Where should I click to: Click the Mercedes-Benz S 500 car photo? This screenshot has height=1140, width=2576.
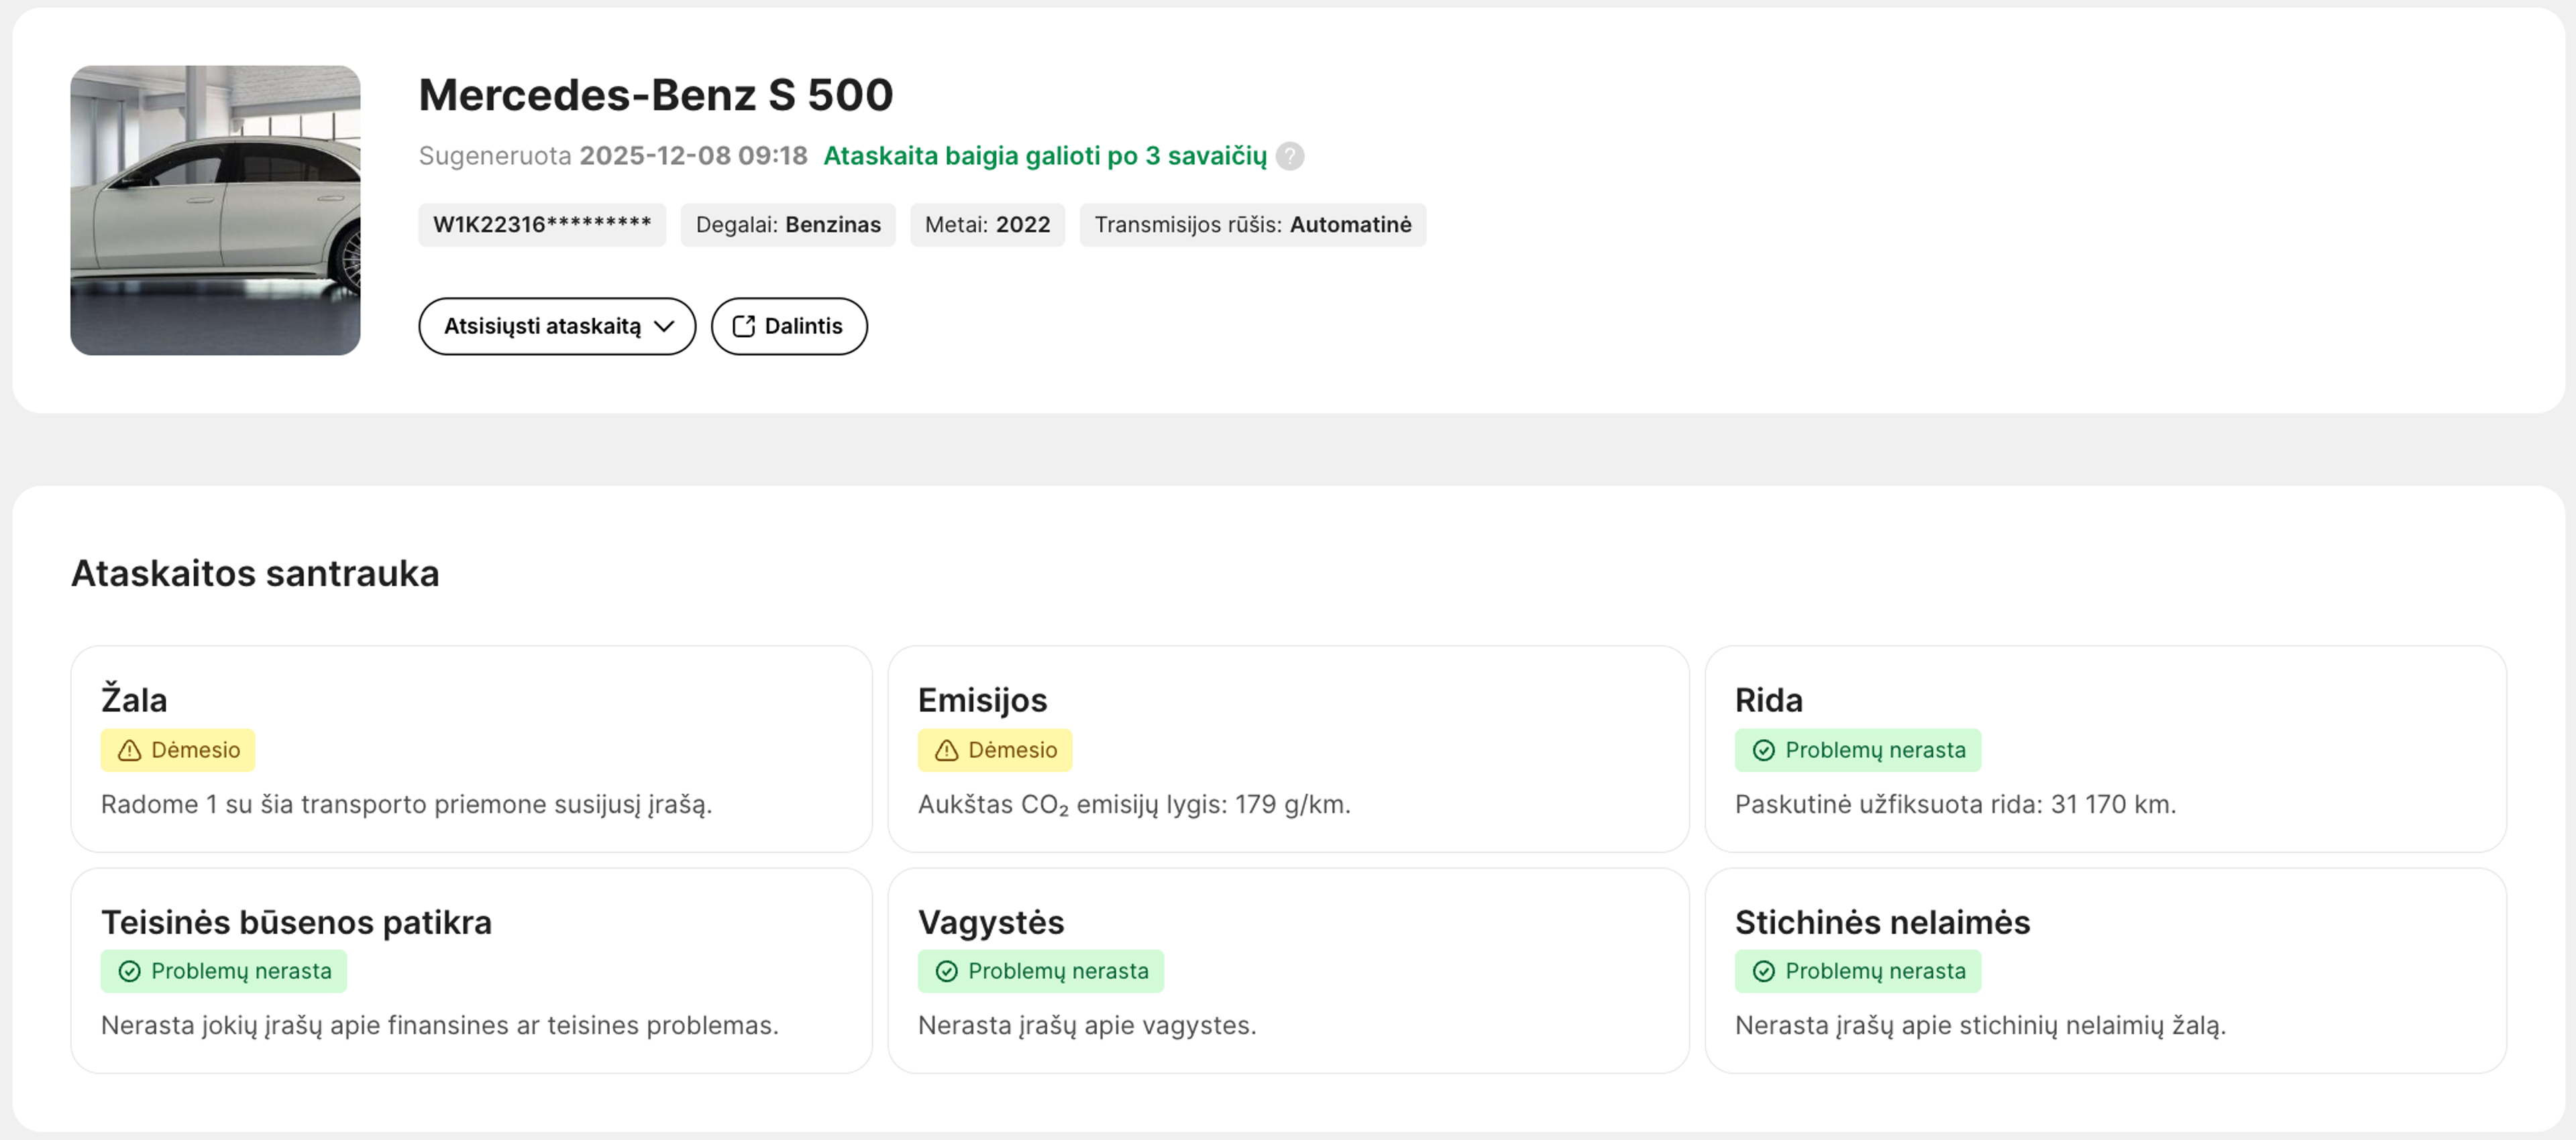[x=215, y=211]
